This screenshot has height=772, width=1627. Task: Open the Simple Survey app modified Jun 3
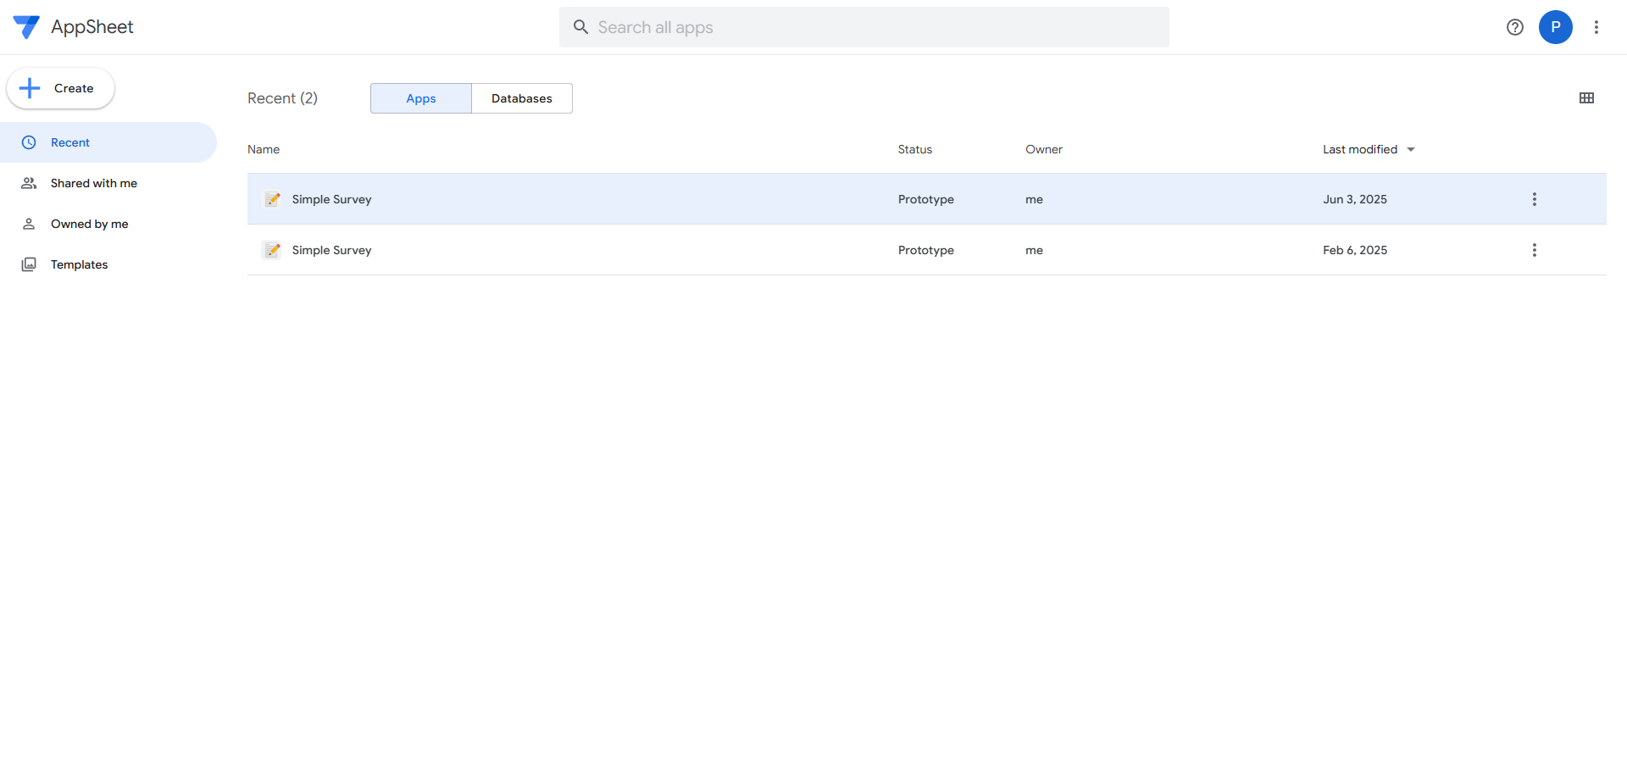click(331, 198)
